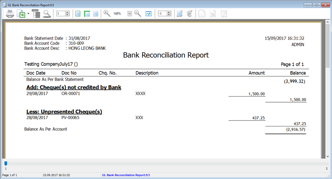
Task: Click the vertical scrollbar down arrow
Action: click(327, 156)
